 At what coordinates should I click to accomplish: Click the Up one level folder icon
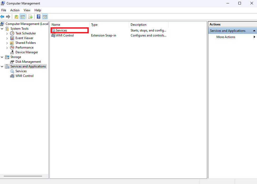click(16, 17)
